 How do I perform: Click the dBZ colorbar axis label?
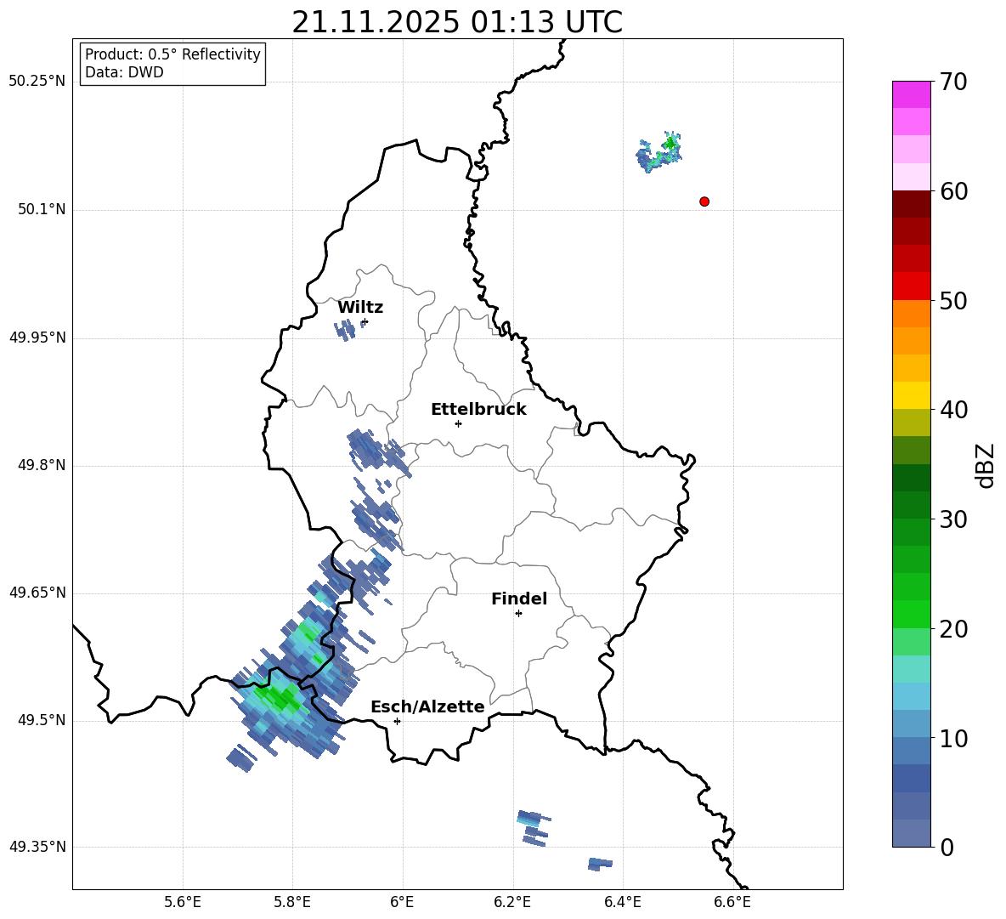coord(986,465)
